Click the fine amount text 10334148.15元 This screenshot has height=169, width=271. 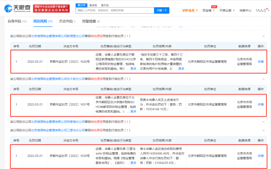[x=156, y=109]
